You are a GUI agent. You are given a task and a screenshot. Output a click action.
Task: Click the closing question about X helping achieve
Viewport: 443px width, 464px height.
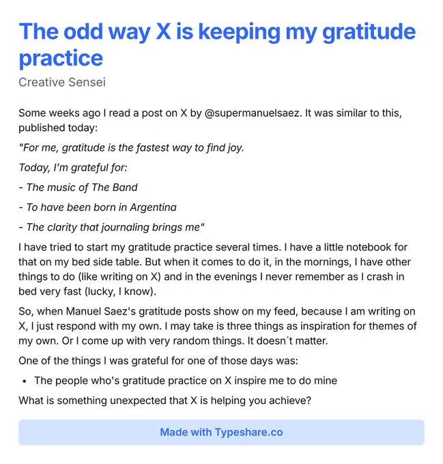click(165, 401)
